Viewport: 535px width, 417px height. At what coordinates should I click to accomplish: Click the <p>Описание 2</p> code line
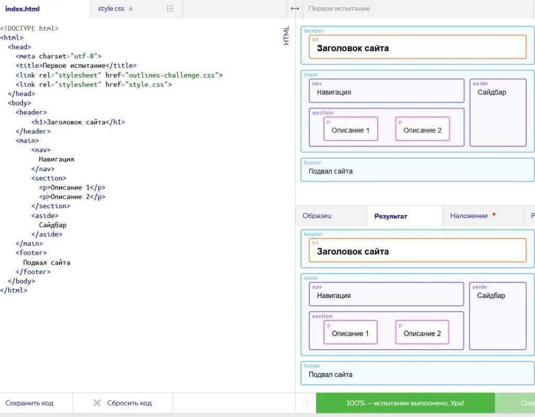pos(72,197)
